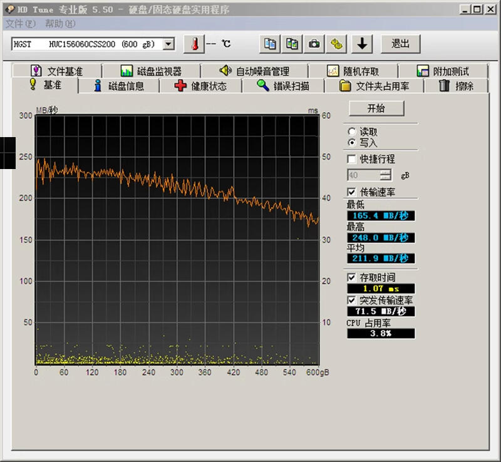The height and width of the screenshot is (462, 501).
Task: Close the HD Tune window
Action: pos(490,9)
